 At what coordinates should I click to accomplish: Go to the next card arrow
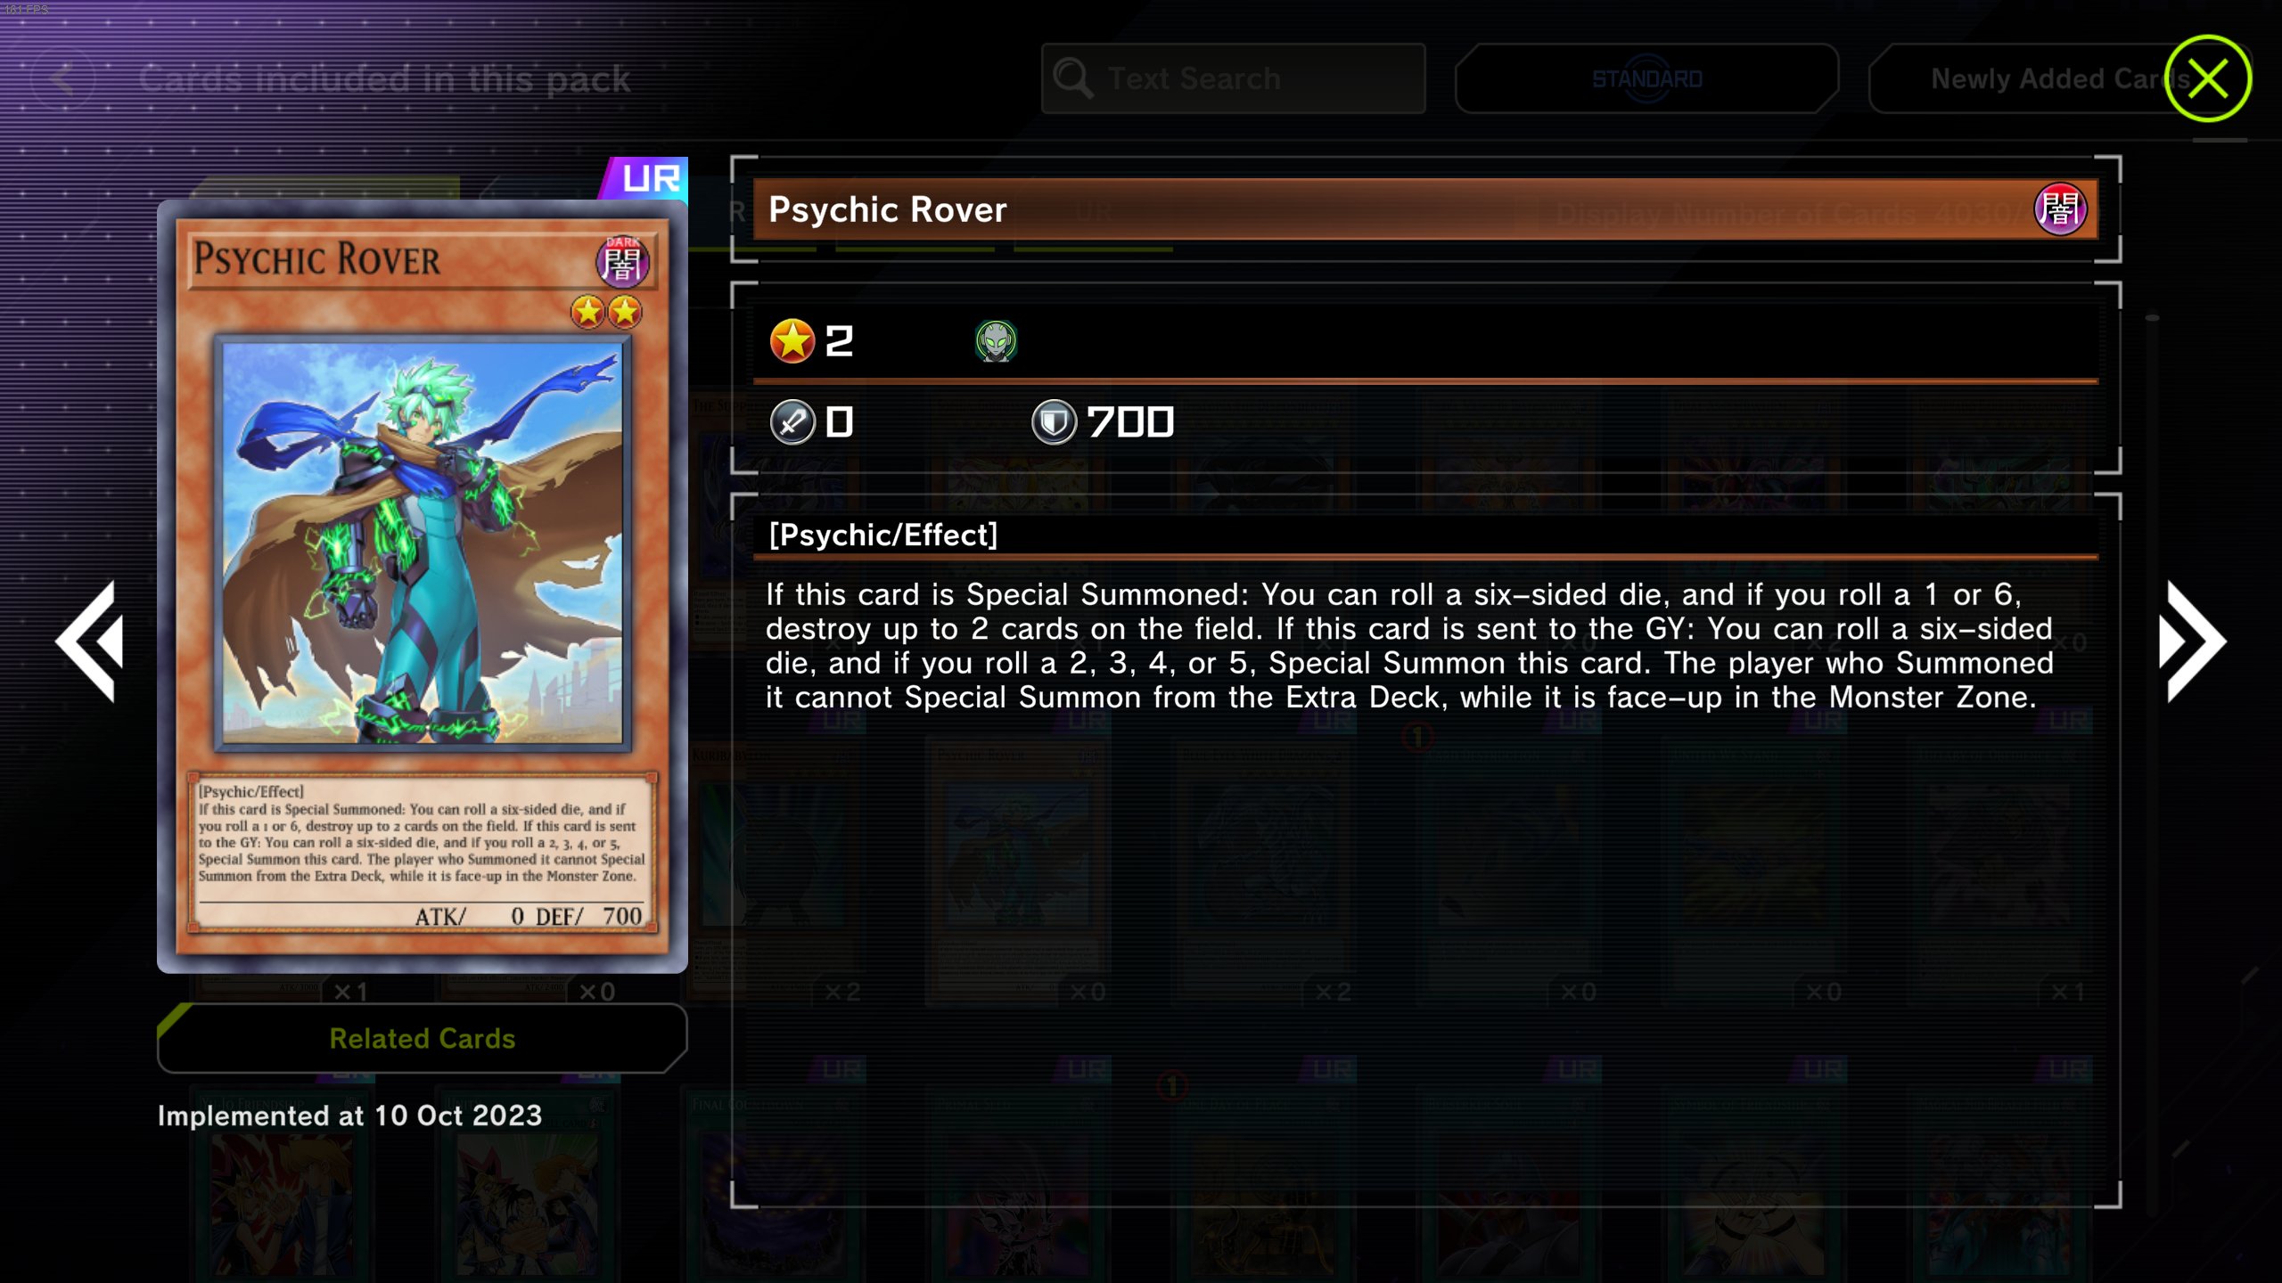click(2192, 641)
